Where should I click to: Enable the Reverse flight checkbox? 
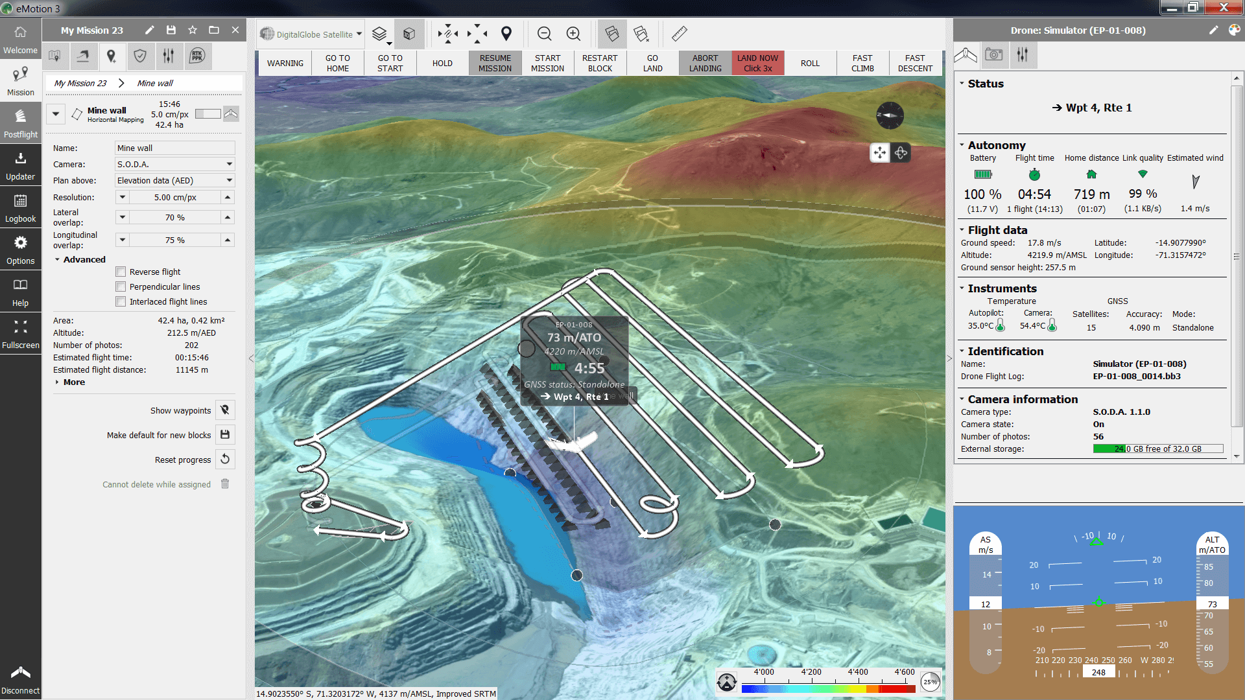[121, 272]
